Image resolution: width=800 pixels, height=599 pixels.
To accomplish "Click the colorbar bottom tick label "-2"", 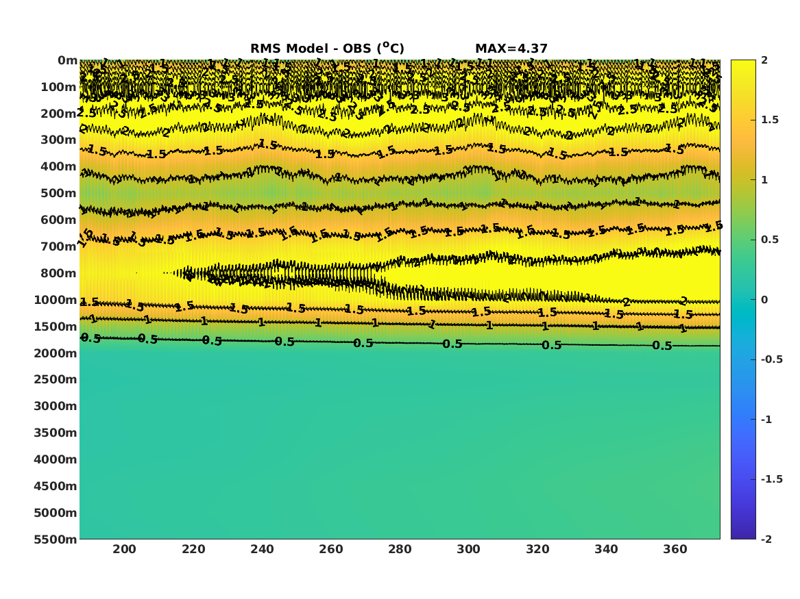I will tap(766, 539).
